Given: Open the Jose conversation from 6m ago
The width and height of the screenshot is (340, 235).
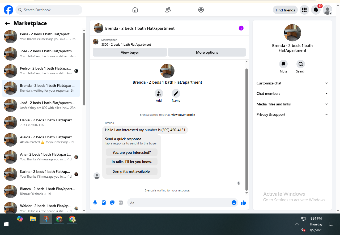Looking at the screenshot, I should tap(41, 54).
